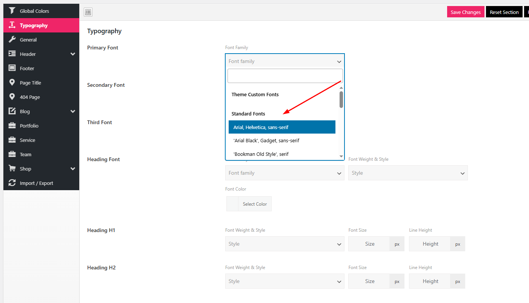Viewport: 529px width, 303px height.
Task: Open Heading H2 Font Weight & Style dropdown
Action: tap(285, 281)
